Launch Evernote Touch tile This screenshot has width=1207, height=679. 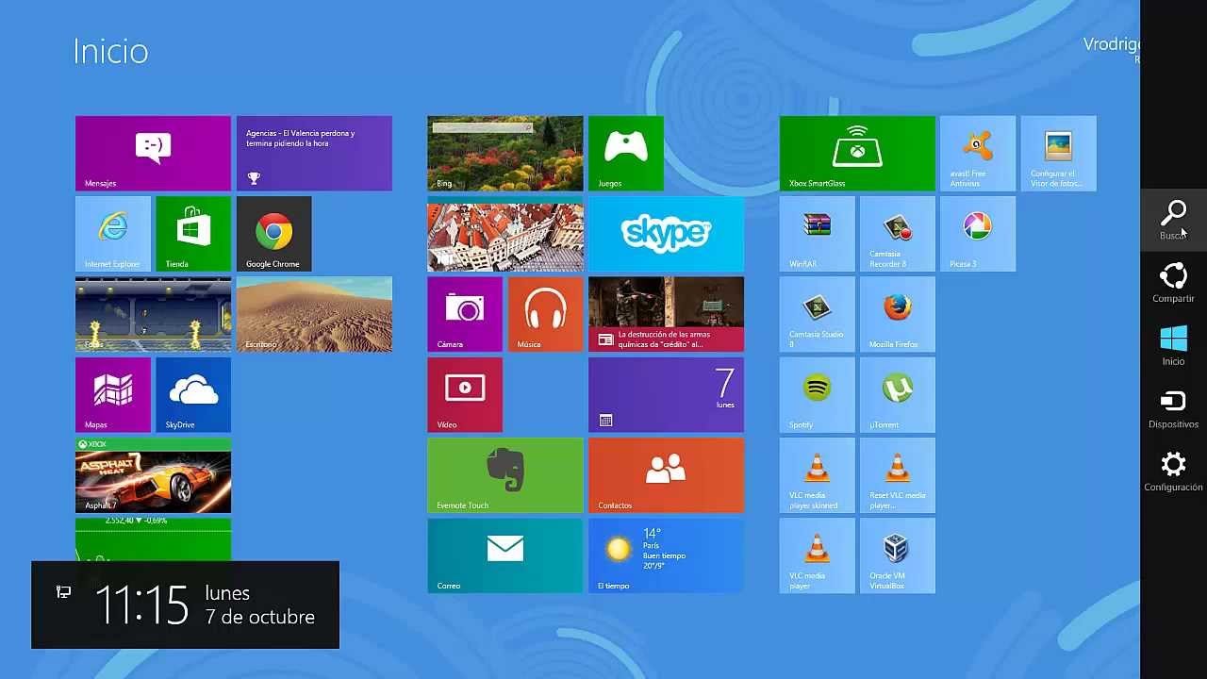(x=505, y=475)
